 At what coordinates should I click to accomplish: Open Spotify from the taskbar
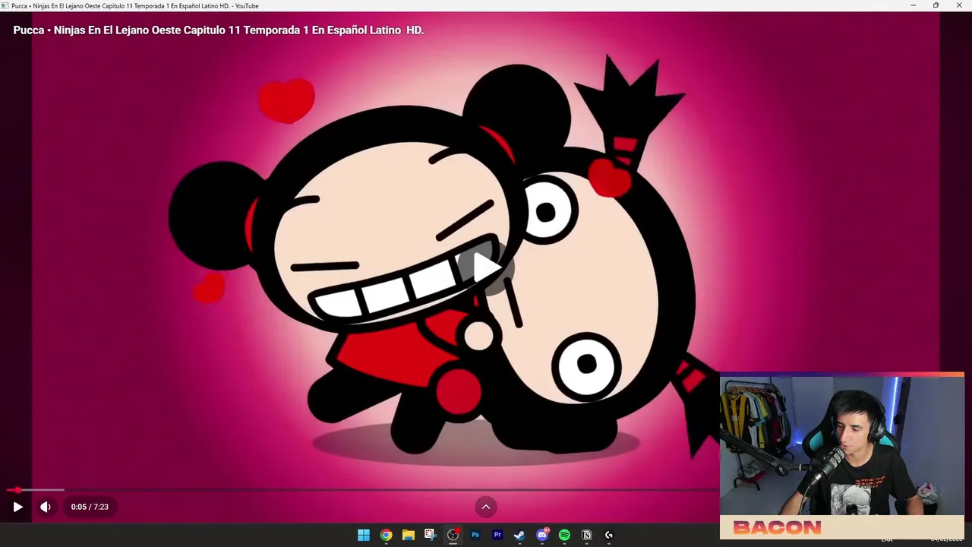[564, 535]
